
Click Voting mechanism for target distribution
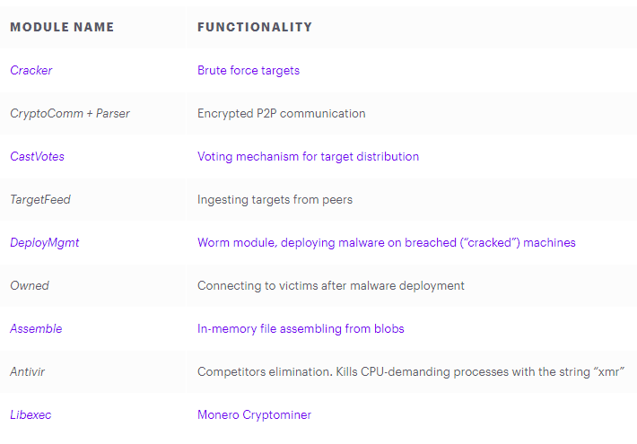point(308,157)
